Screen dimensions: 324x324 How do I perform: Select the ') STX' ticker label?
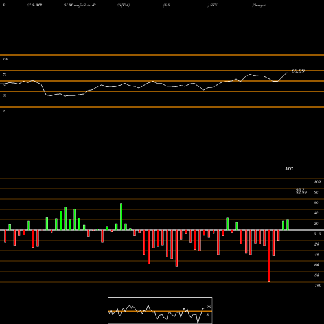coord(213,5)
